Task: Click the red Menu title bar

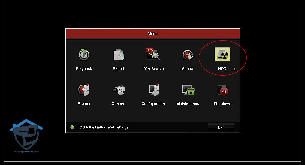Action: 152,33
